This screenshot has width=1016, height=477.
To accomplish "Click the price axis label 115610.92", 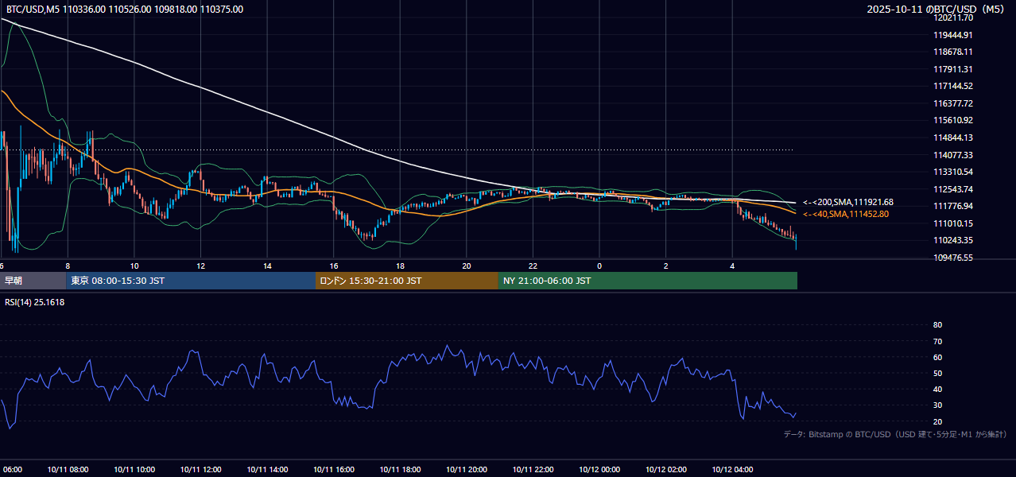I will click(952, 121).
